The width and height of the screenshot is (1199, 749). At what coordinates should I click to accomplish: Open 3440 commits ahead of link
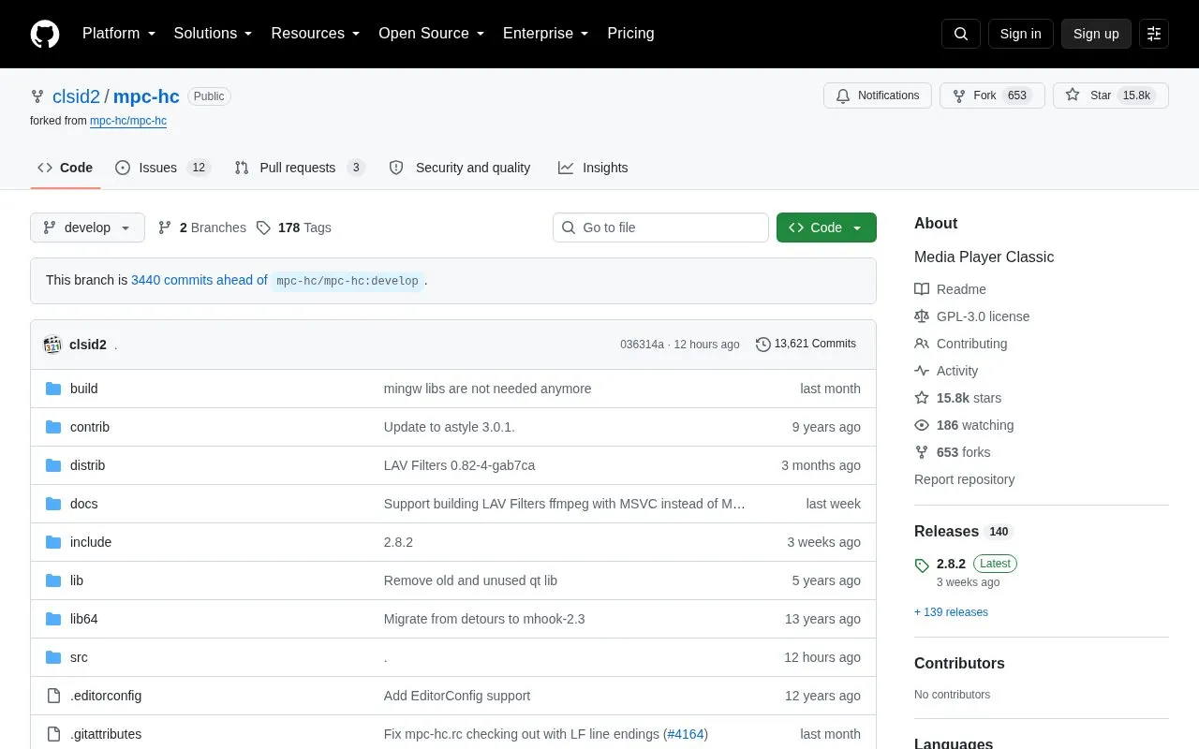(x=200, y=280)
